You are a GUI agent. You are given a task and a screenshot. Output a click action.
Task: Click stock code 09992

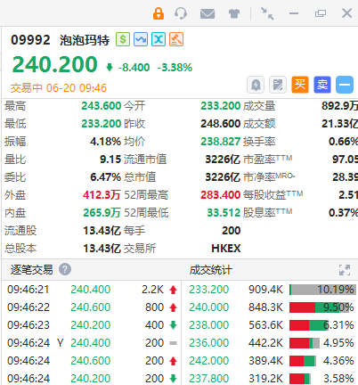[30, 40]
